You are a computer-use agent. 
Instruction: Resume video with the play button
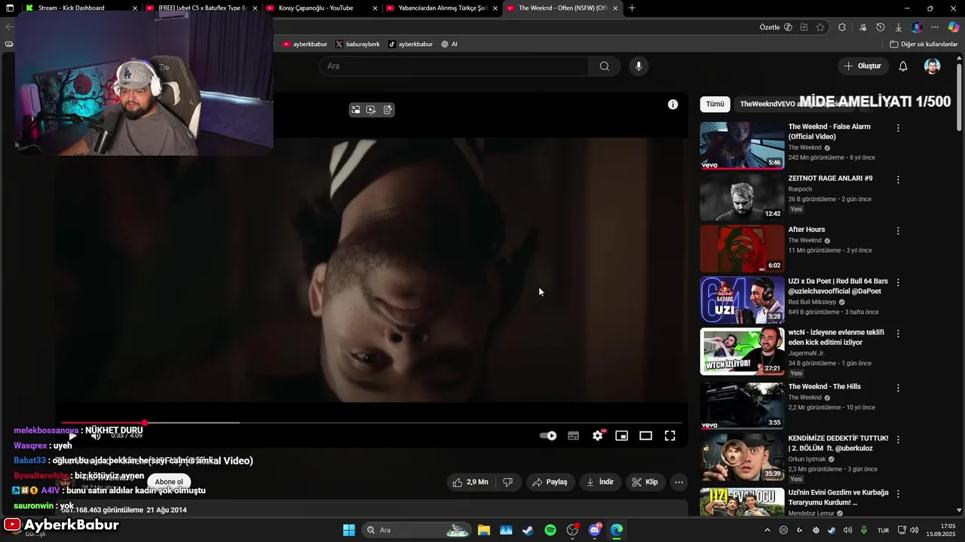tap(72, 436)
